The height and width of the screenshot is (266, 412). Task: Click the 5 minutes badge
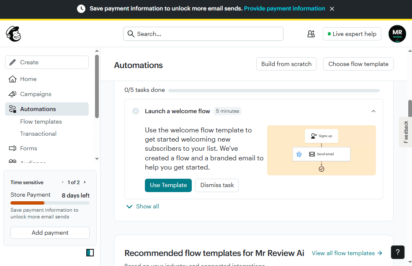click(227, 111)
